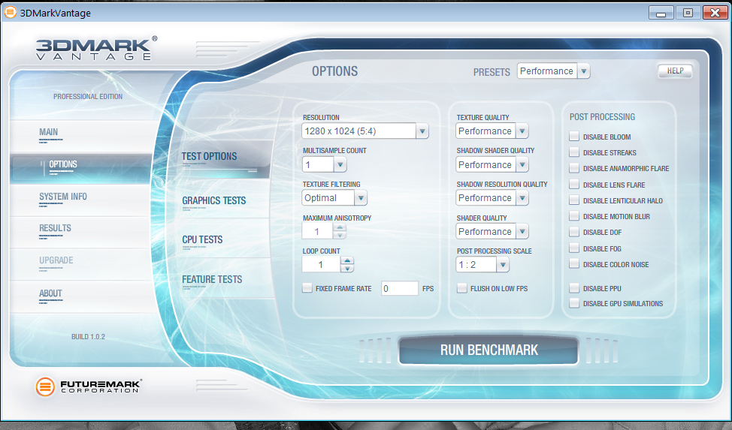Image resolution: width=732 pixels, height=430 pixels.
Task: Toggle Disable Motion Blur checkbox
Action: (574, 216)
